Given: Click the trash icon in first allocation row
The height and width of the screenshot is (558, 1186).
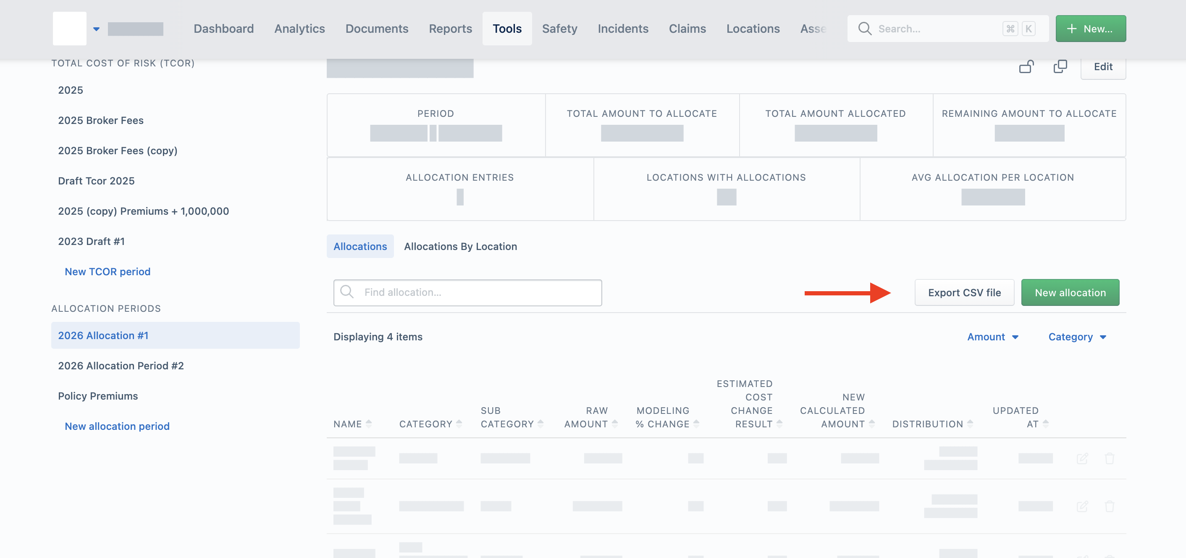Looking at the screenshot, I should 1109,458.
